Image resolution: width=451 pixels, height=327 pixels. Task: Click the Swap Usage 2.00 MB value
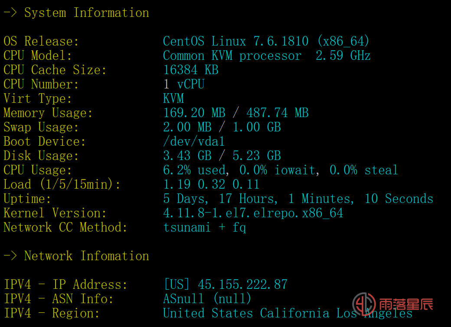point(187,127)
